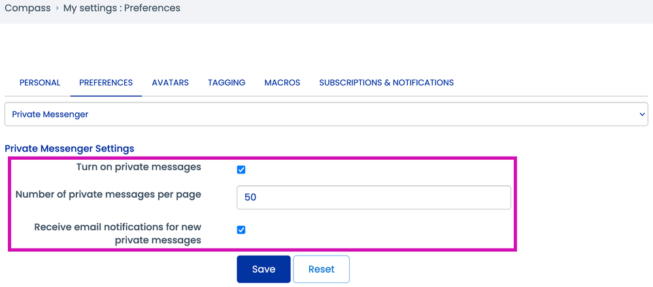
Task: Switch to the PERSONAL tab
Action: 40,83
